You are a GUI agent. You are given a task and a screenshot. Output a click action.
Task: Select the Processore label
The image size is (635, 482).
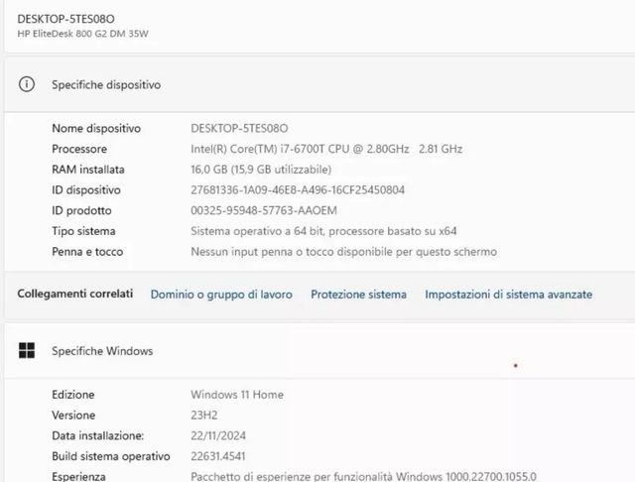(79, 149)
